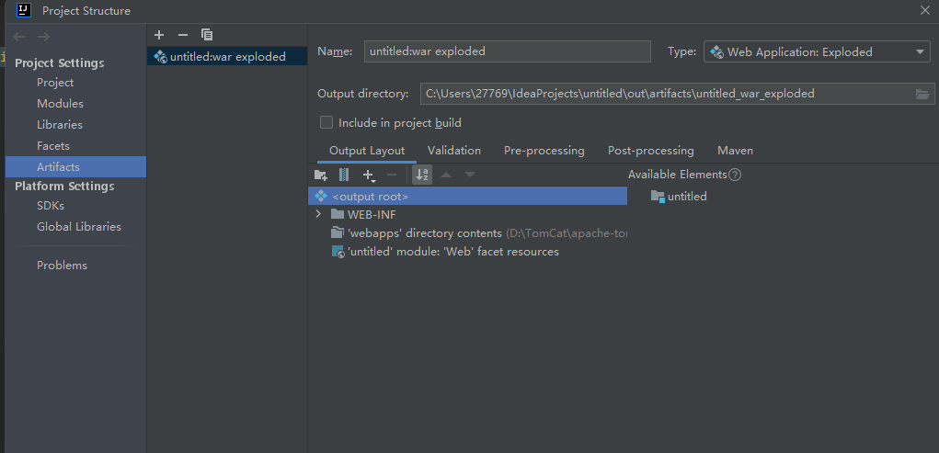The height and width of the screenshot is (453, 939).
Task: Go to Modules in Project Settings
Action: point(60,104)
